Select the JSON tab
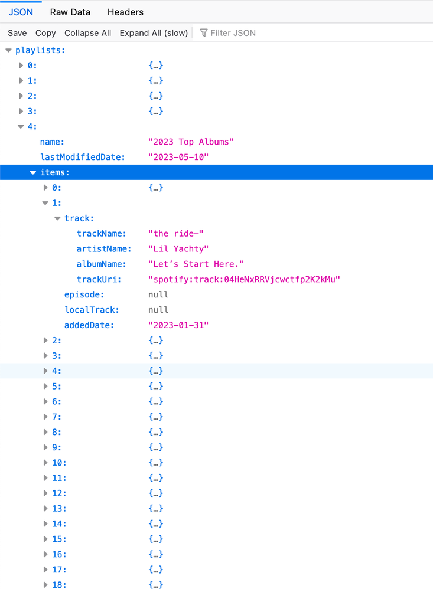Image resolution: width=433 pixels, height=589 pixels. tap(21, 12)
